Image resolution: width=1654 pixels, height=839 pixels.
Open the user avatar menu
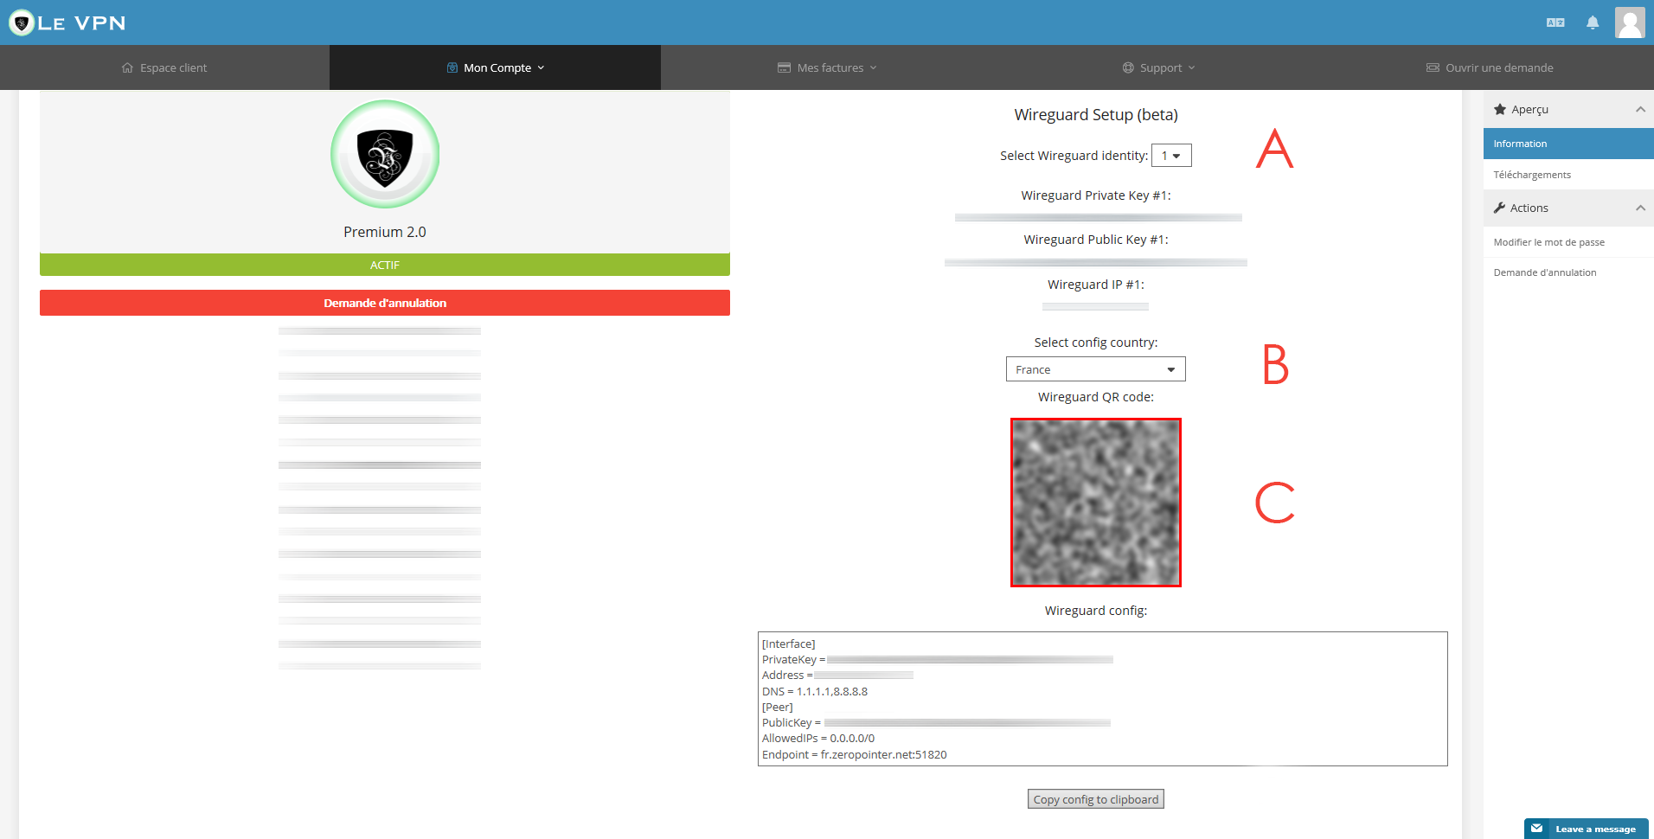[x=1630, y=22]
